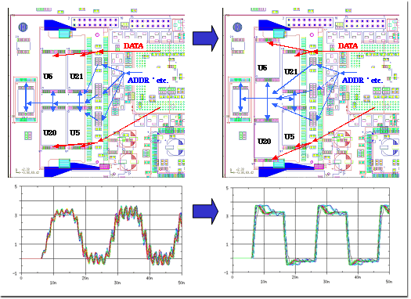Select the U20 chip in right layout
Viewport: 411px width, 299px height.
(268, 140)
